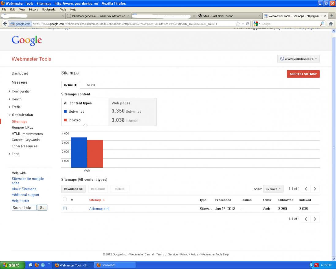Click the red antivirus tray icon

click(x=316, y=265)
